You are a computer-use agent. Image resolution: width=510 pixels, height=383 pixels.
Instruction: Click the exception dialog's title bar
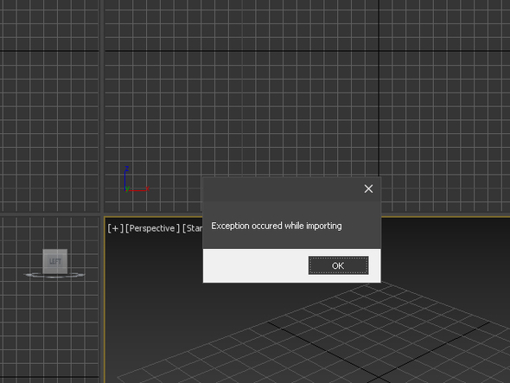[x=283, y=188]
